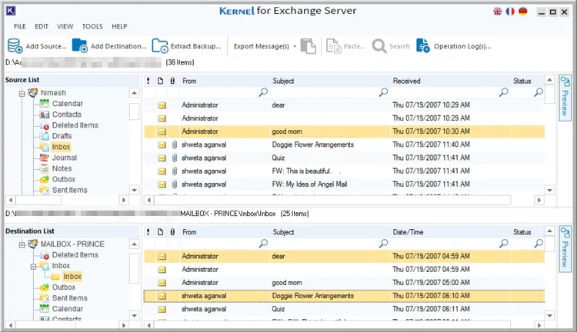Switch language to English flag
Screen dimensions: 577x332
pyautogui.click(x=498, y=12)
